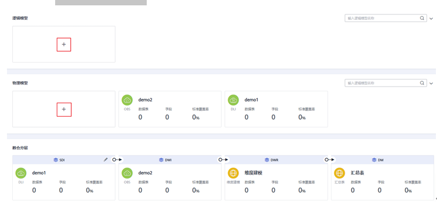Click the arrow connector between SDI and DWI
Viewport: 437px width, 202px height.
point(117,160)
